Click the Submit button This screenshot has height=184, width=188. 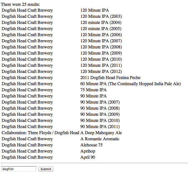coord(46,169)
